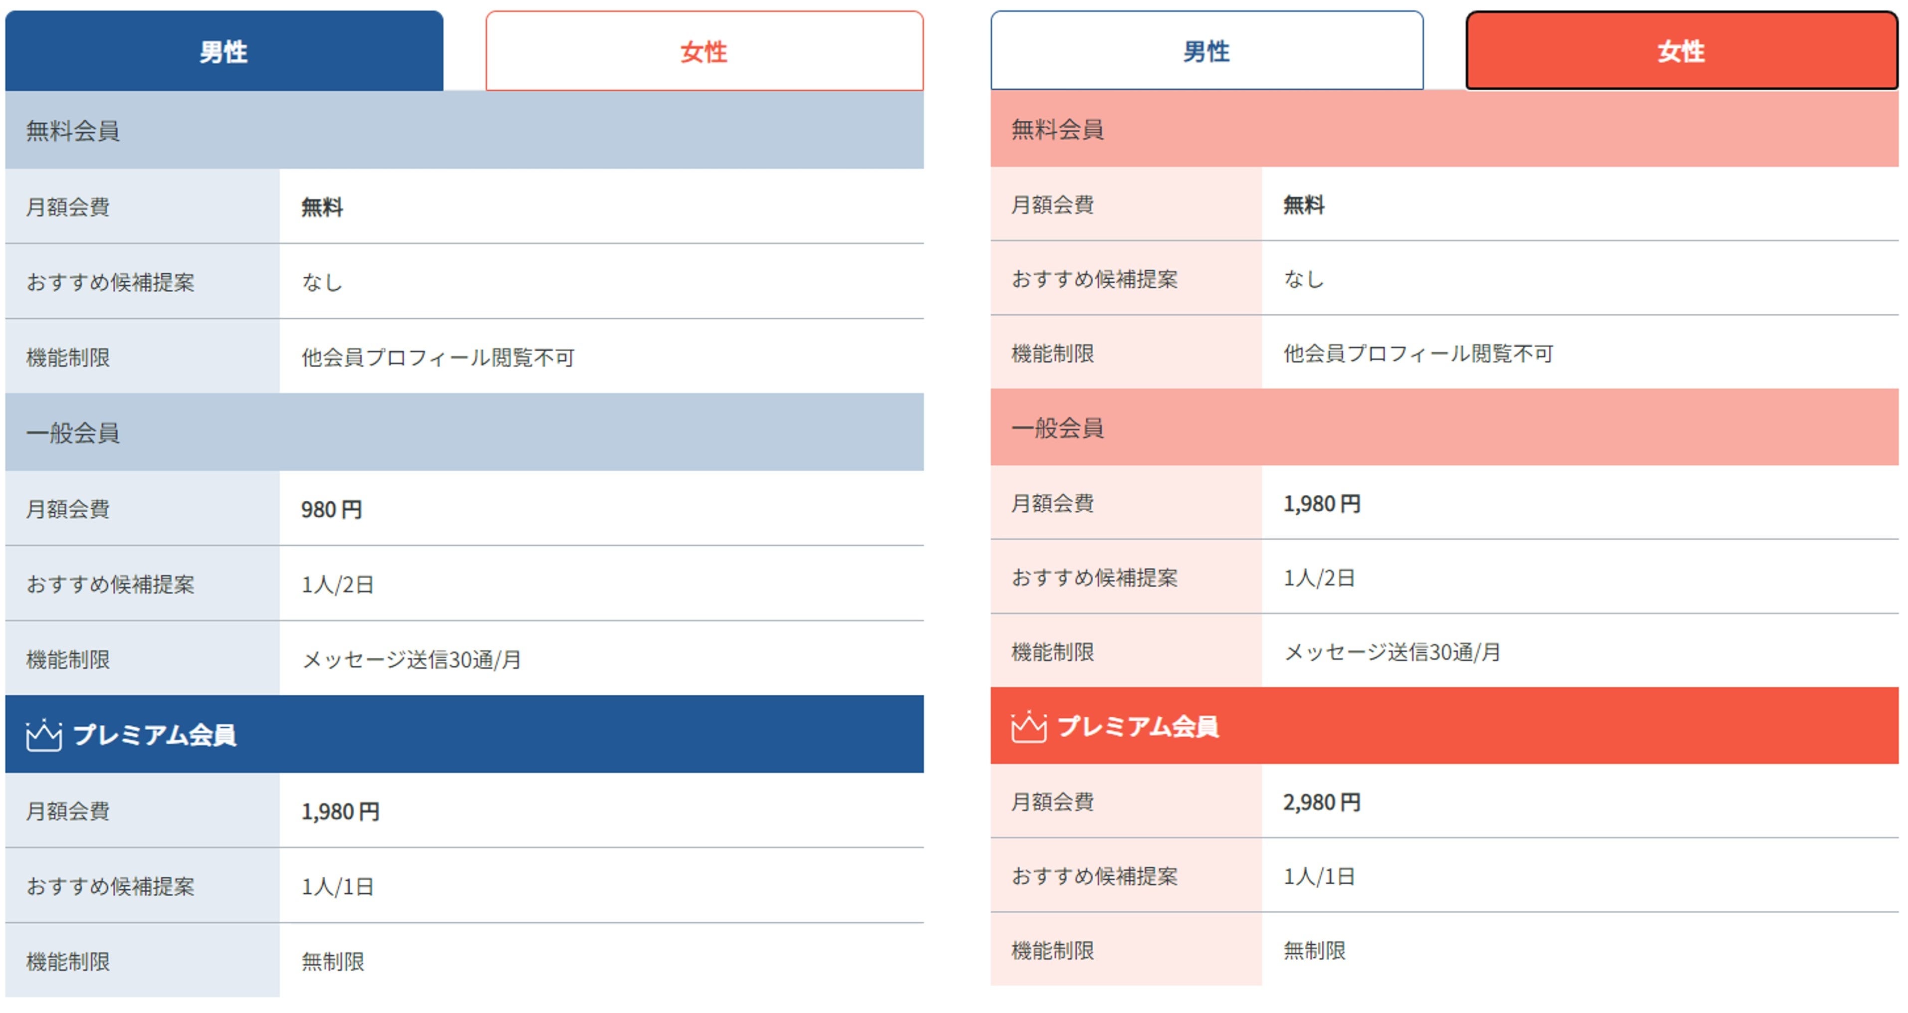This screenshot has width=1908, height=1013.
Task: Select the outlined 男性 tab on right panel
Action: pyautogui.click(x=1206, y=52)
